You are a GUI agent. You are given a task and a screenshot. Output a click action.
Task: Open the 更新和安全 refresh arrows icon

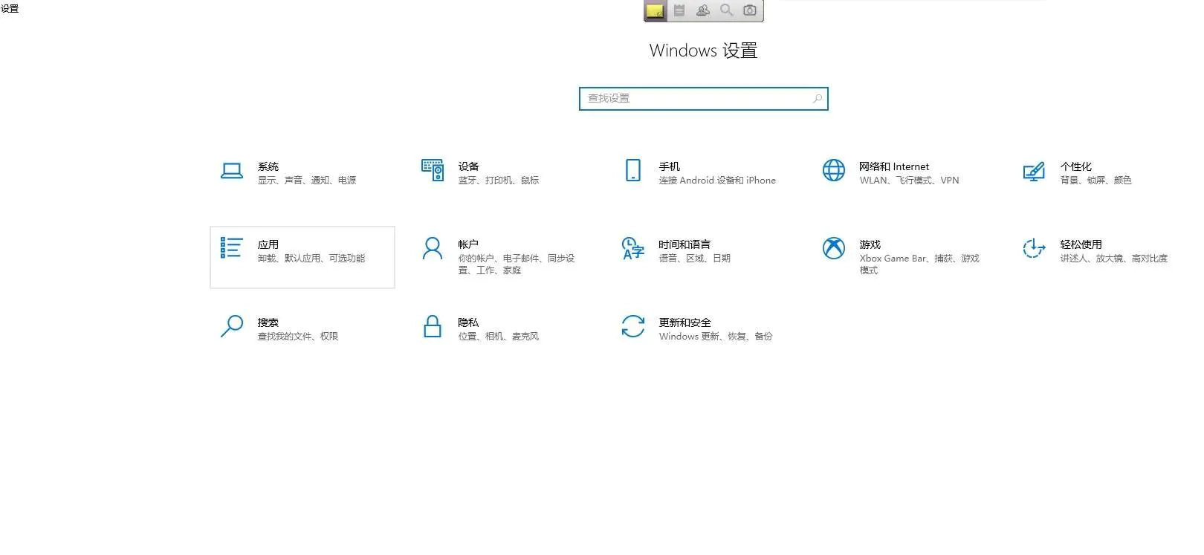pyautogui.click(x=633, y=326)
